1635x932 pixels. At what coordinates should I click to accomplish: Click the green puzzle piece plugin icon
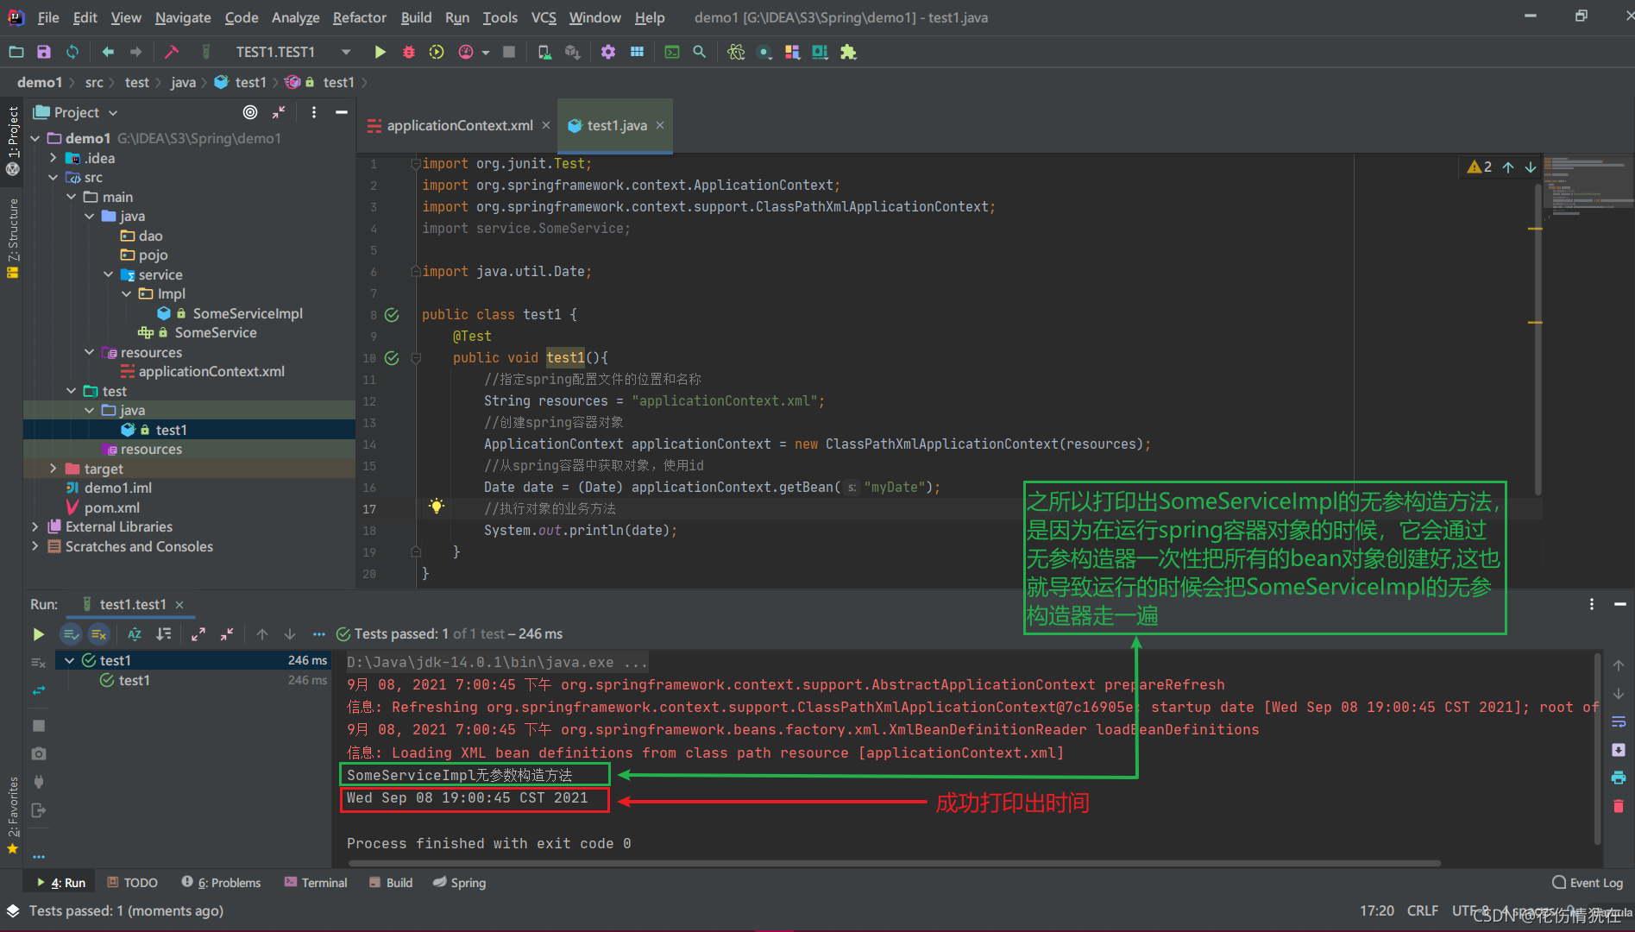(x=848, y=52)
